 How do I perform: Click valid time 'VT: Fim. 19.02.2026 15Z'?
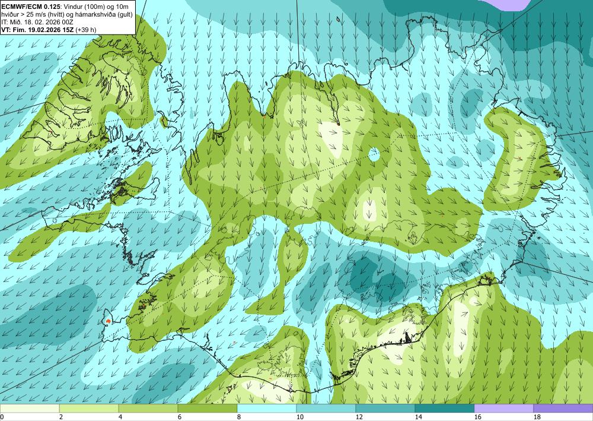coord(37,30)
